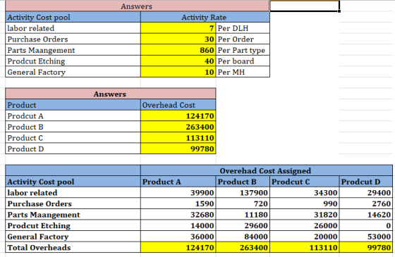The image size is (395, 257).
Task: Select the General Factory rate 10
Action: click(x=178, y=72)
